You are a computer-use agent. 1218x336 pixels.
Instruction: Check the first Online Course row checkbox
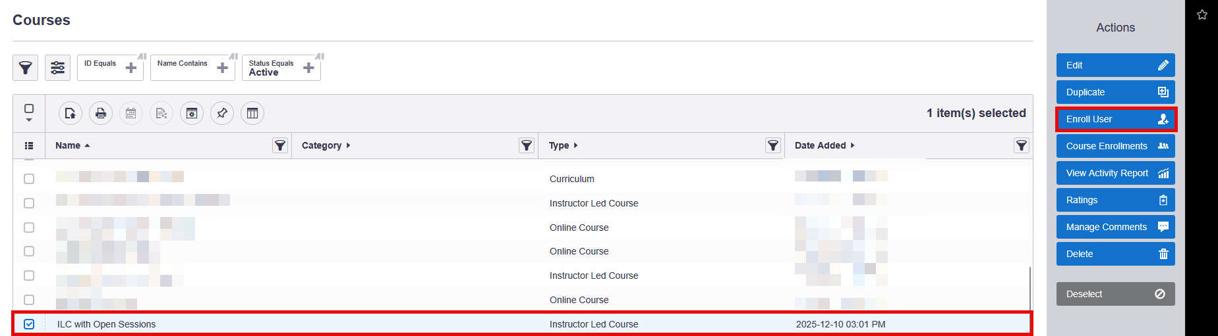29,228
